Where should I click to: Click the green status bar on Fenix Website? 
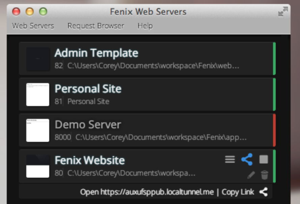pos(274,166)
